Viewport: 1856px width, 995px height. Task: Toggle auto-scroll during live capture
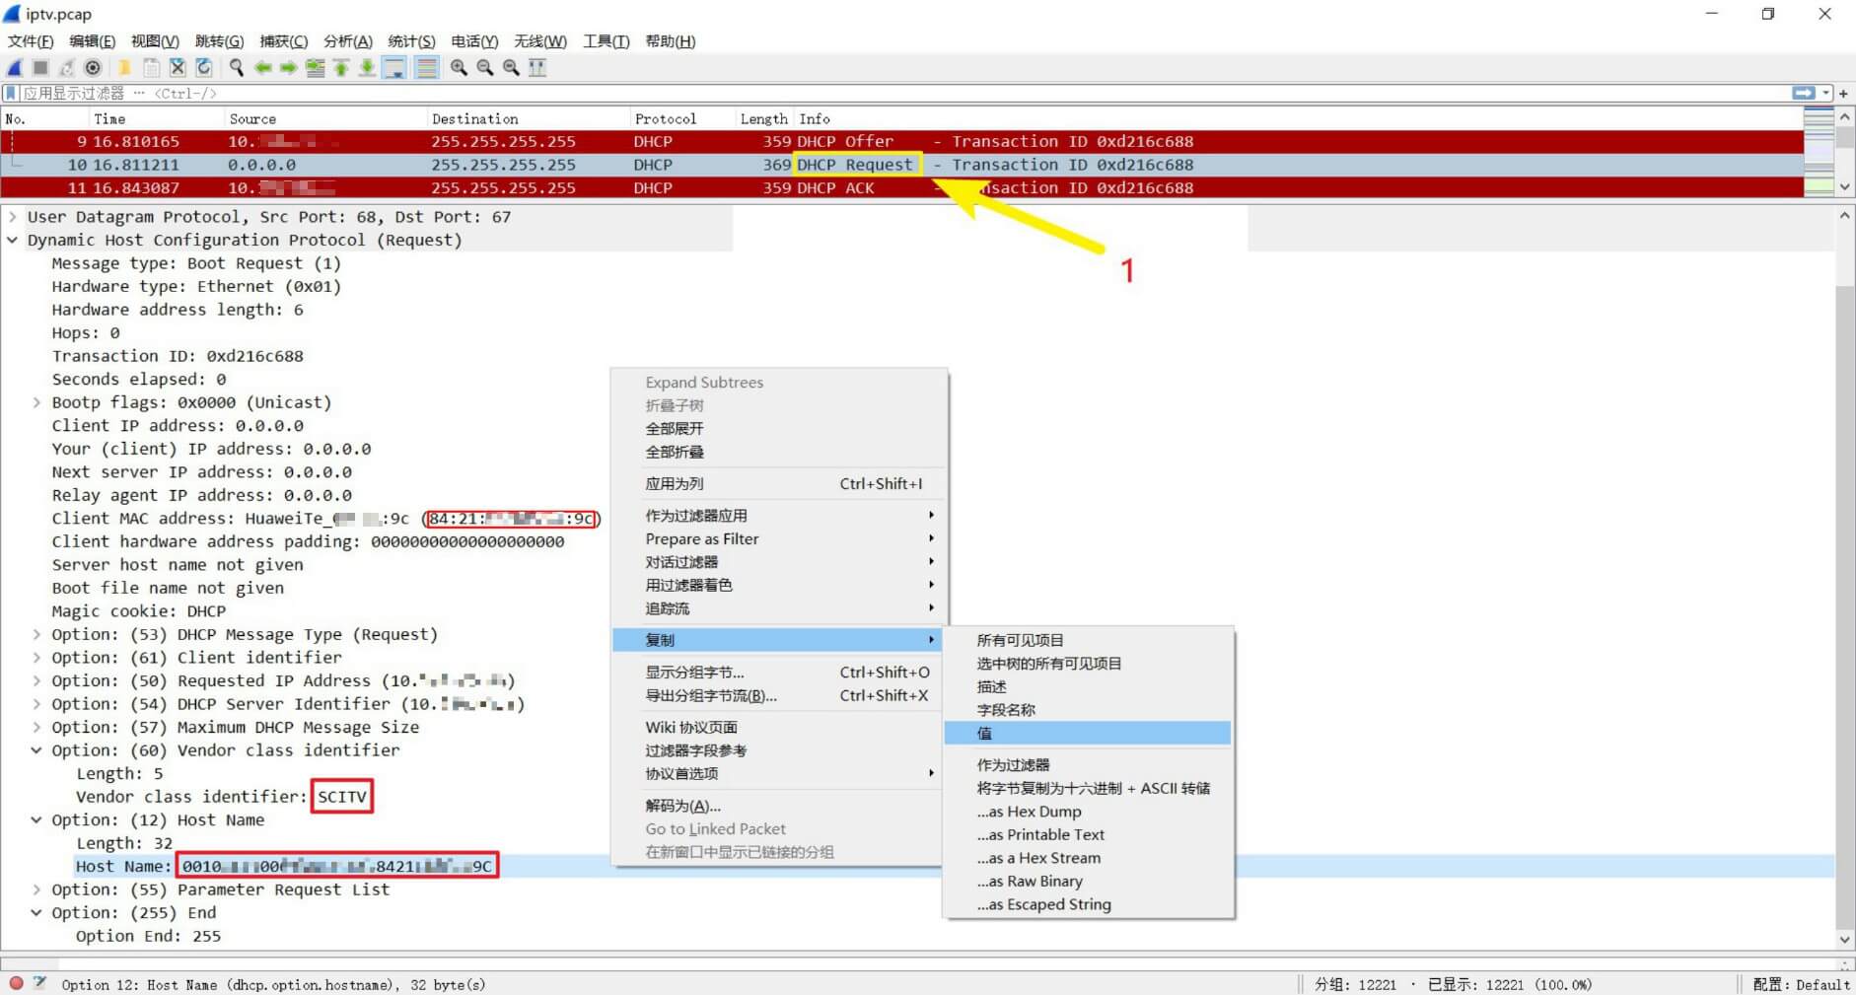tap(394, 67)
